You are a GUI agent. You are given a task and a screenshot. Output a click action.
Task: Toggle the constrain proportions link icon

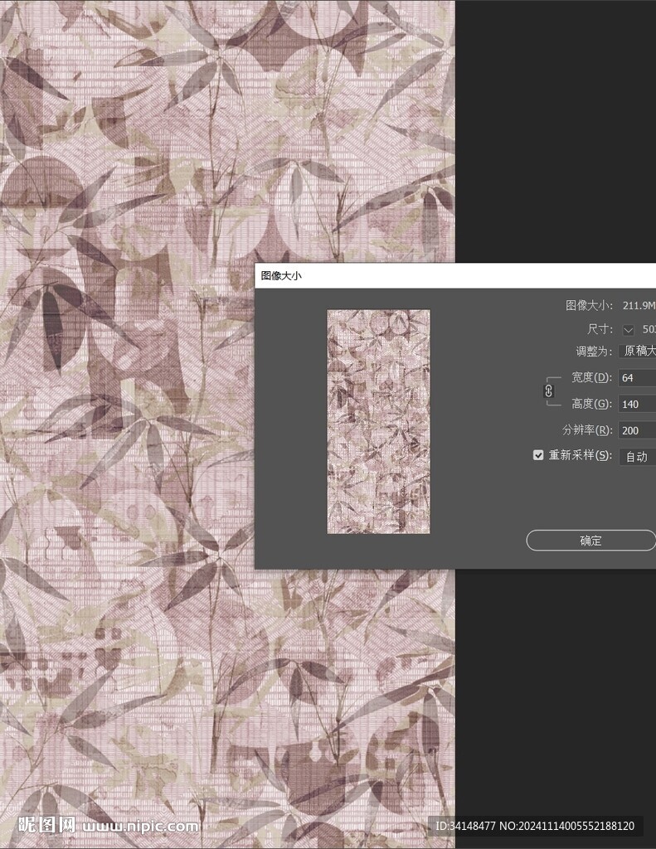pos(548,391)
